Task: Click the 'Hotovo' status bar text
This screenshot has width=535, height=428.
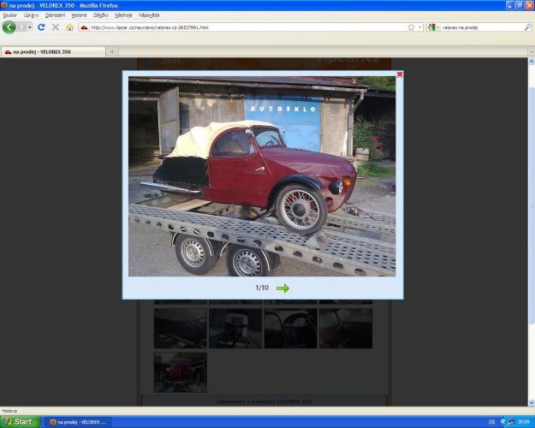Action: point(9,411)
